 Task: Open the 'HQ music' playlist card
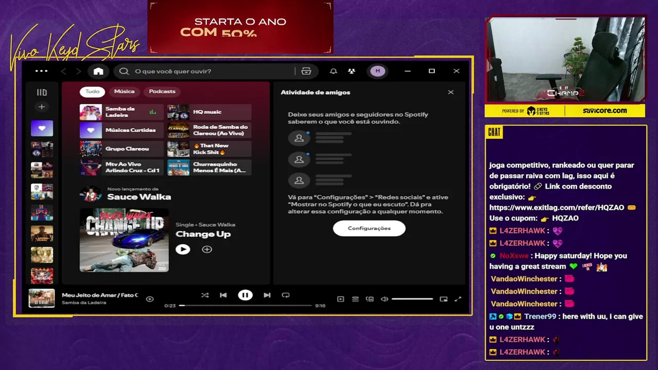tap(209, 112)
